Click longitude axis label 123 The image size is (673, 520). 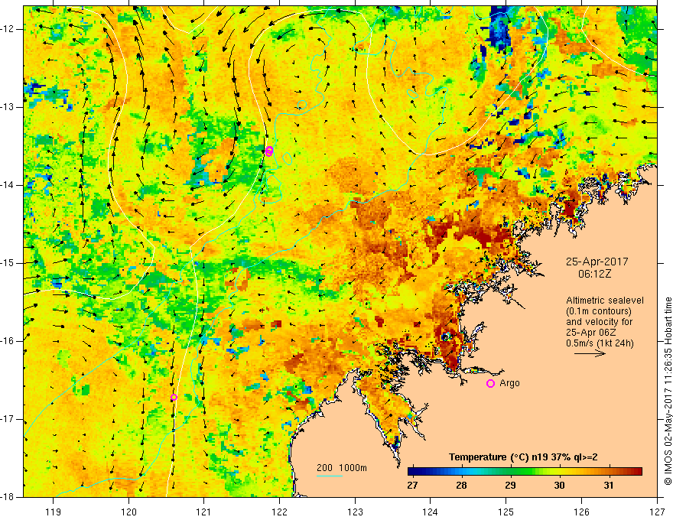pos(355,512)
